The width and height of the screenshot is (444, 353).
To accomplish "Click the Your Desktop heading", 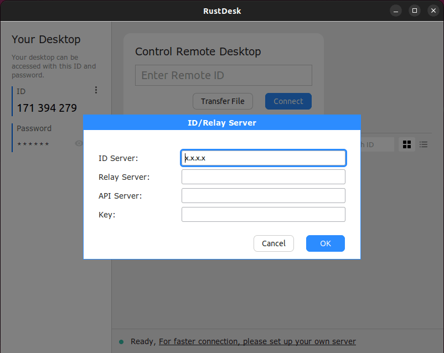I will point(46,39).
